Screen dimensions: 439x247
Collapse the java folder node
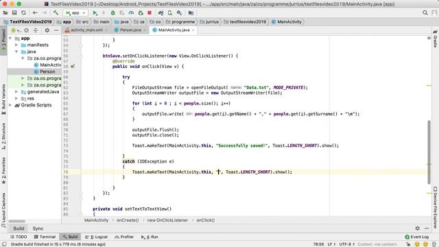click(x=16, y=51)
